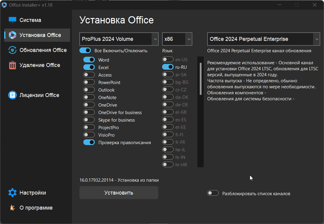Viewport: 324px width, 224px height.
Task: Open Лицензии Office page
Action: point(37,95)
